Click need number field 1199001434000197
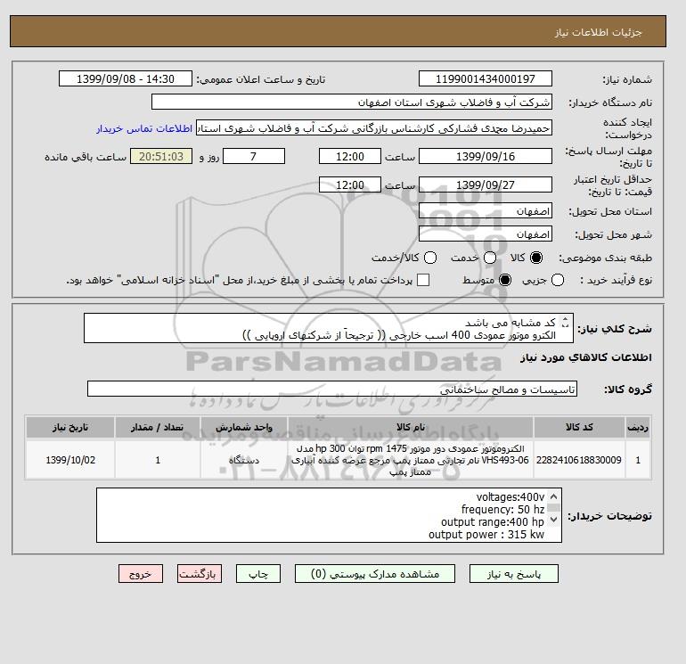This screenshot has height=664, width=686. point(486,78)
